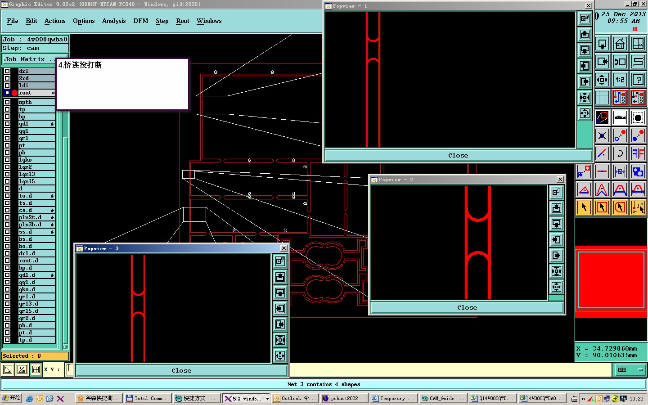Select the pln2t.d layer row
This screenshot has width=648, height=405.
36,217
